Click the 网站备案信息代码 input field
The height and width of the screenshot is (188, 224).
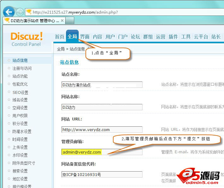coord(102,174)
